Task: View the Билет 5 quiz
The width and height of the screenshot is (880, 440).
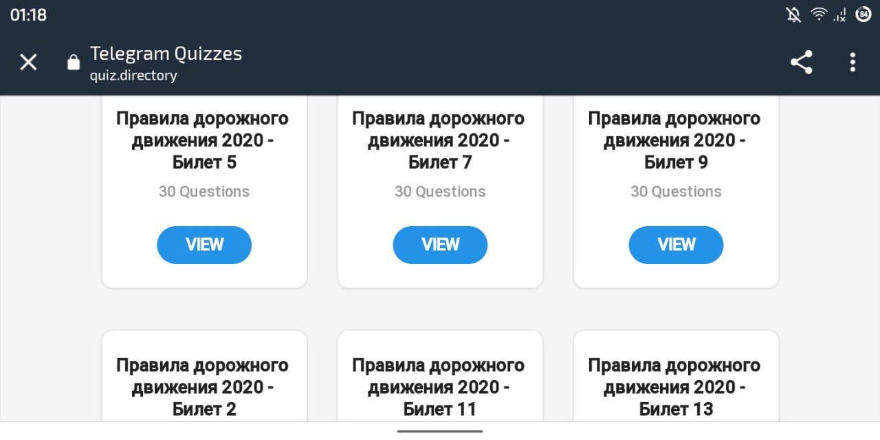Action: point(204,245)
